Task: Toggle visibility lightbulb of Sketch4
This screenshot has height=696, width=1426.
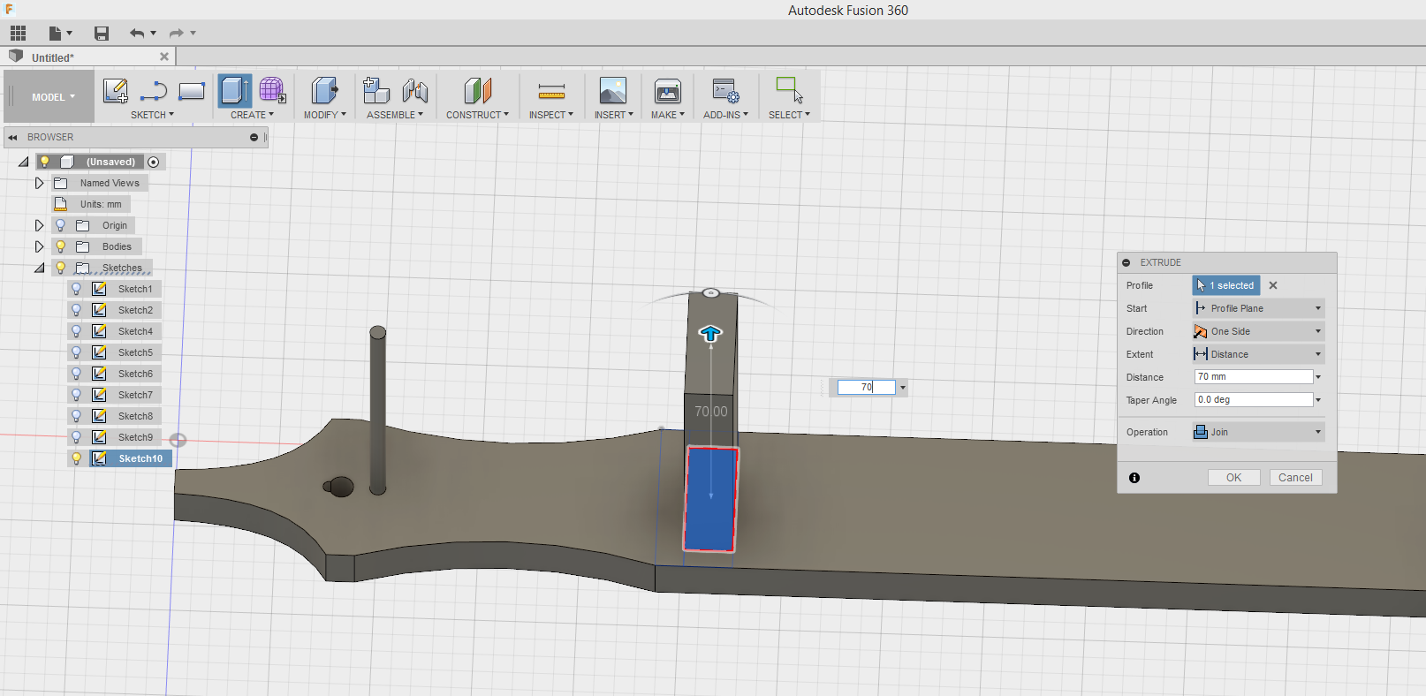Action: [76, 331]
